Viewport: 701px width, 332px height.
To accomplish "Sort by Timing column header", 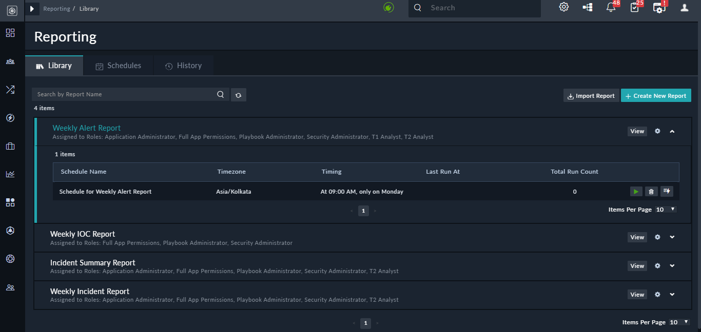I will click(x=332, y=172).
